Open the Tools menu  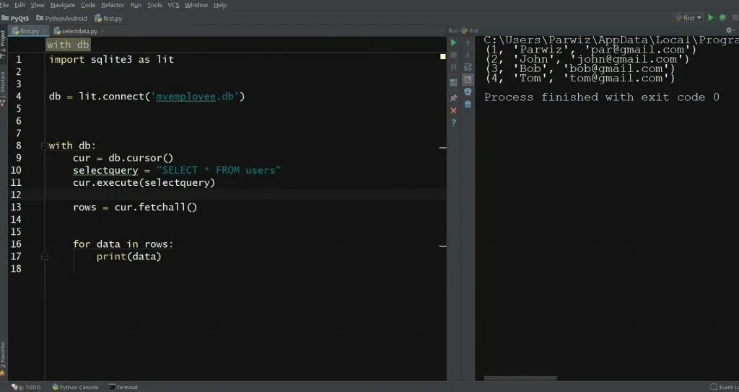click(x=154, y=5)
